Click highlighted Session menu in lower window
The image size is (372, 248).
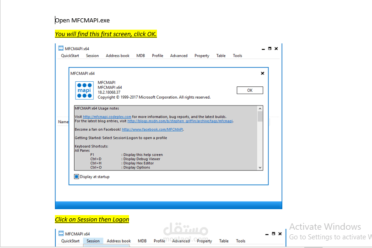click(93, 241)
